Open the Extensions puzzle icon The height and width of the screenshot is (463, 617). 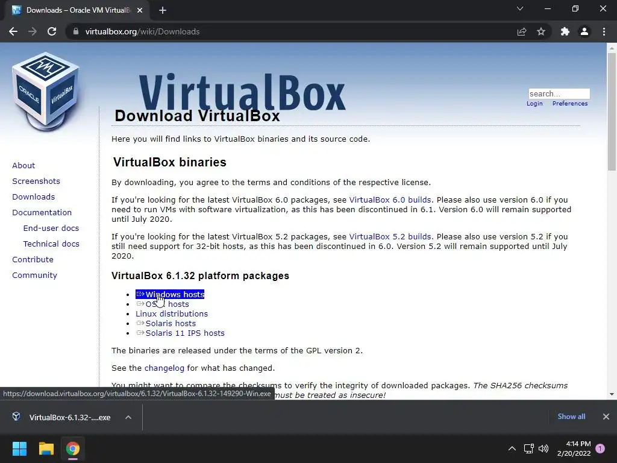point(565,31)
